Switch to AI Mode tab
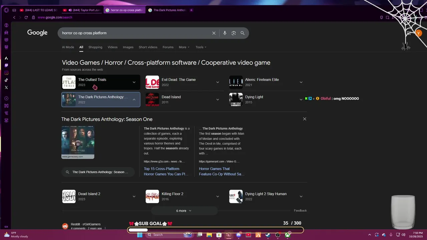Viewport: 427px width, 240px height. (x=68, y=47)
